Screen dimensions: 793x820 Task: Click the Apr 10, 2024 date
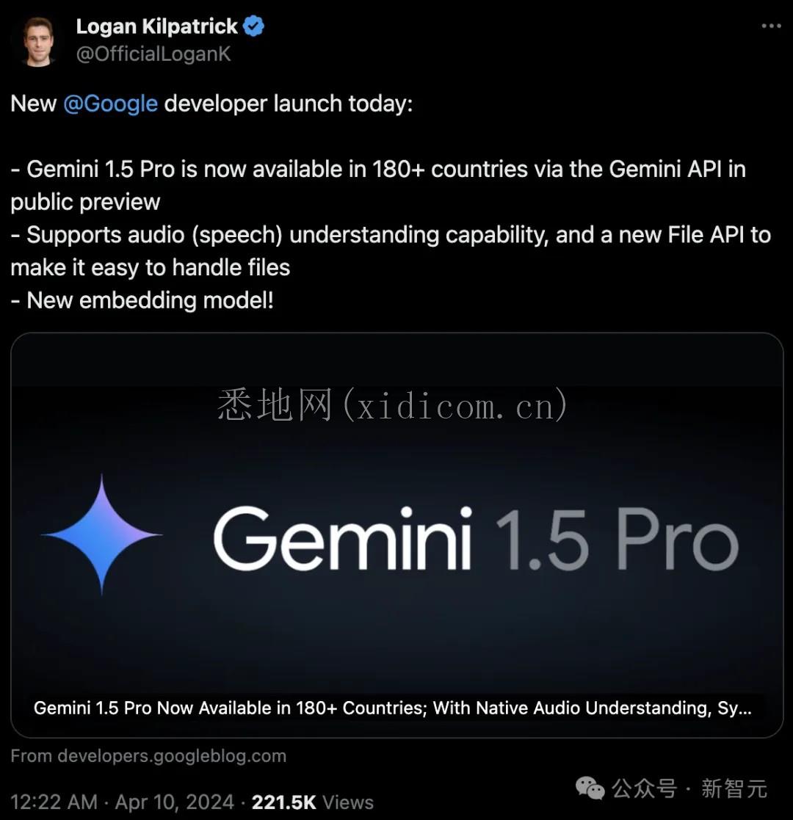coord(174,802)
